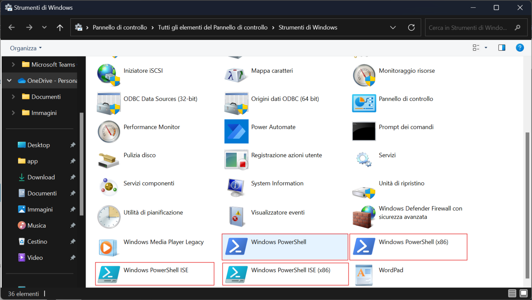Open the view options dropdown arrow
532x300 pixels.
tap(486, 47)
